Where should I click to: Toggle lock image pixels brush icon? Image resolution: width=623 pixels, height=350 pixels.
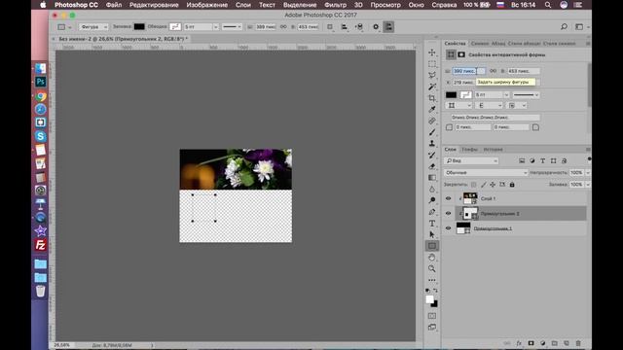(483, 185)
